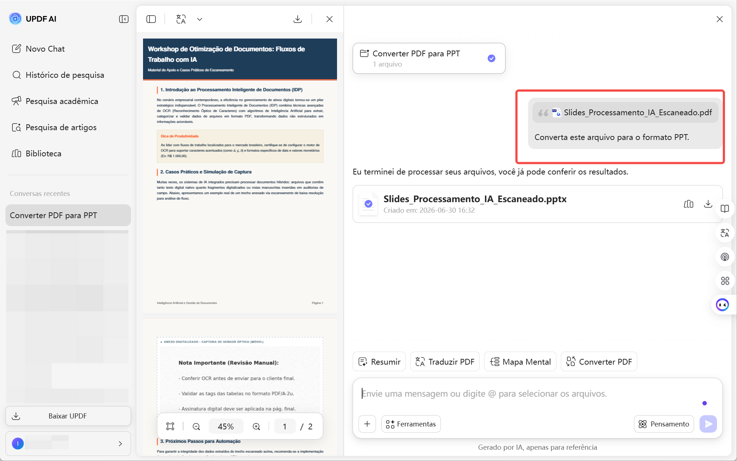Click PDF page 1 preview
The image size is (737, 461).
240,176
